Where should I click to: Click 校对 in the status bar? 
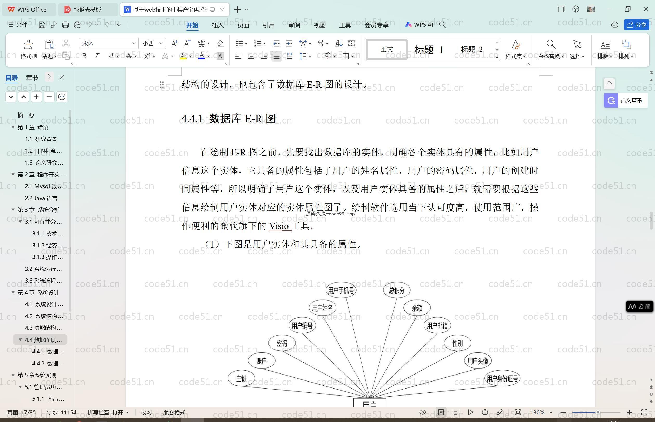coord(147,412)
